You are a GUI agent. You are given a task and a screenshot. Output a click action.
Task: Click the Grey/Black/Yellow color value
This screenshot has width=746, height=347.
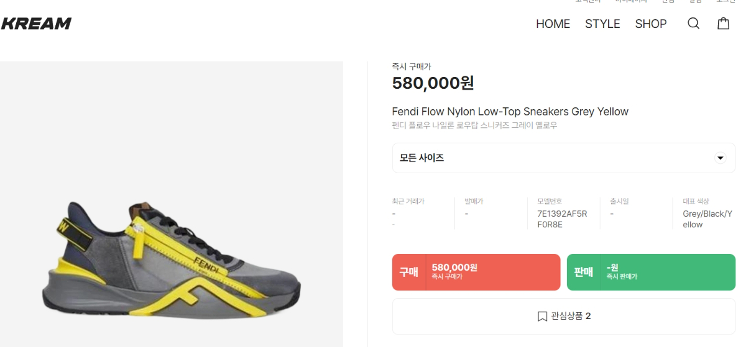point(707,219)
